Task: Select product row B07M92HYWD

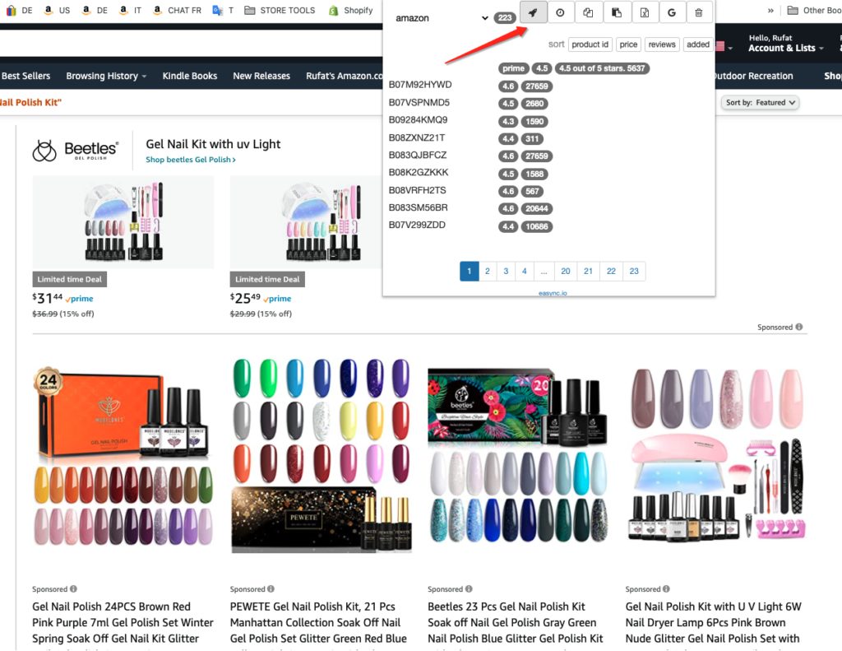Action: pos(420,85)
